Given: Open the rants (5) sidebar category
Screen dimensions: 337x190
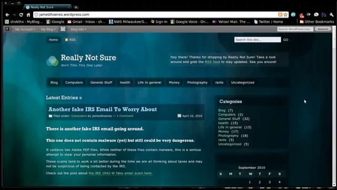Looking at the screenshot, I should (x=222, y=140).
